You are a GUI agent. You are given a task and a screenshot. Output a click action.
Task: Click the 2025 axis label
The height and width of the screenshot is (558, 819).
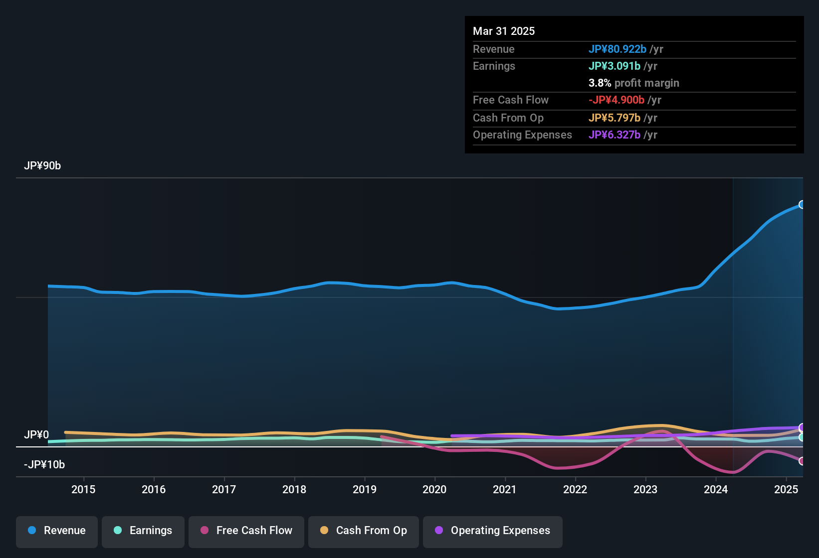(786, 490)
